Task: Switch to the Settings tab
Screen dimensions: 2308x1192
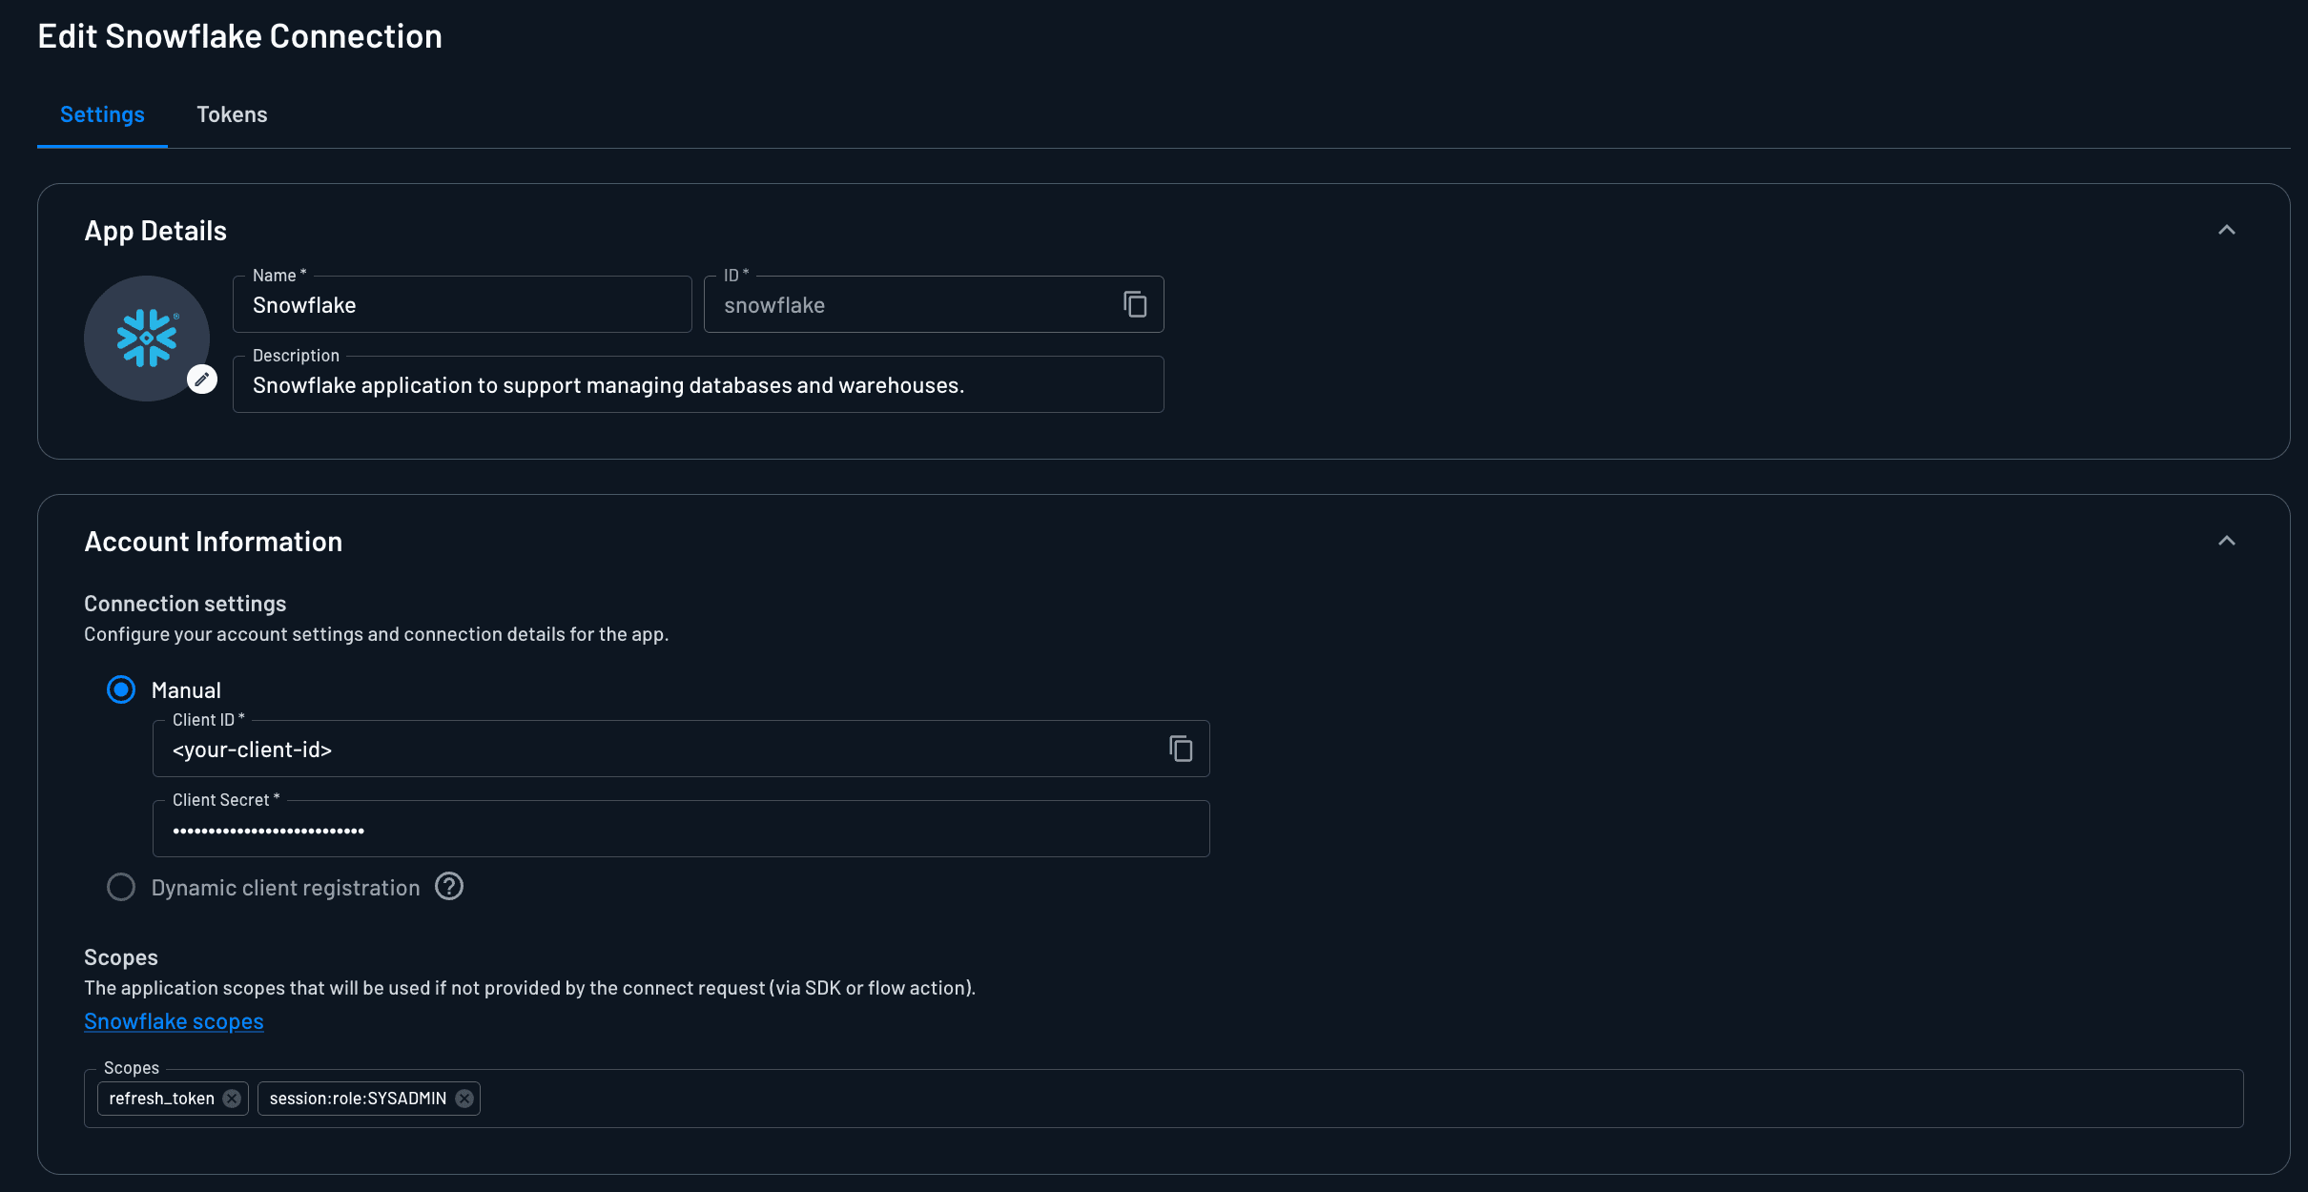Action: click(102, 114)
